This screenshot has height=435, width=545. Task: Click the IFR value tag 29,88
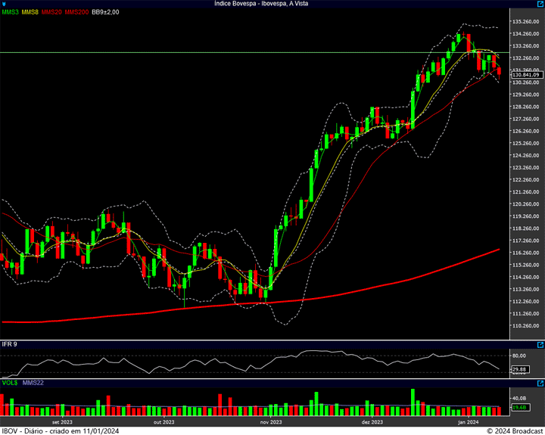[519, 369]
